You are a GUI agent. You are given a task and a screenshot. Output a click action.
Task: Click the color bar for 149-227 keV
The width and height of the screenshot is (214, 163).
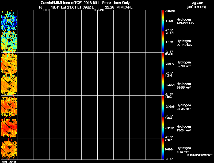tap(163, 21)
